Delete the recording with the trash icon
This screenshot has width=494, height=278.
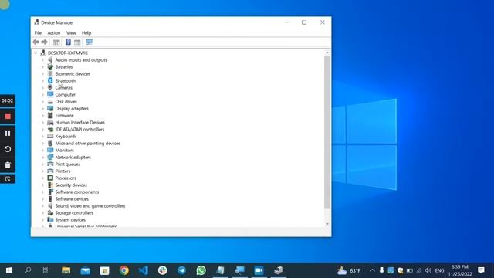pos(8,164)
